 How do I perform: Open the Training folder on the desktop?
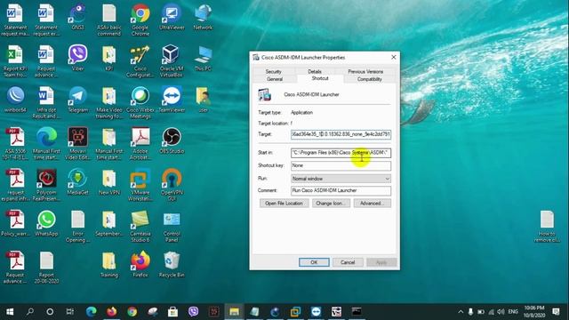[109, 265]
